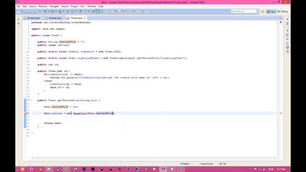Open the New Java Class dropdown arrow
Viewport: 306px width, 172px height.
(x=76, y=11)
